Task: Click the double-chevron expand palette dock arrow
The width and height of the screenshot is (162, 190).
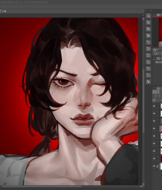Action: [151, 11]
